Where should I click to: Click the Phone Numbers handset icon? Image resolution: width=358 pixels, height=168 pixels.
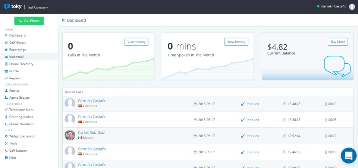[6, 124]
